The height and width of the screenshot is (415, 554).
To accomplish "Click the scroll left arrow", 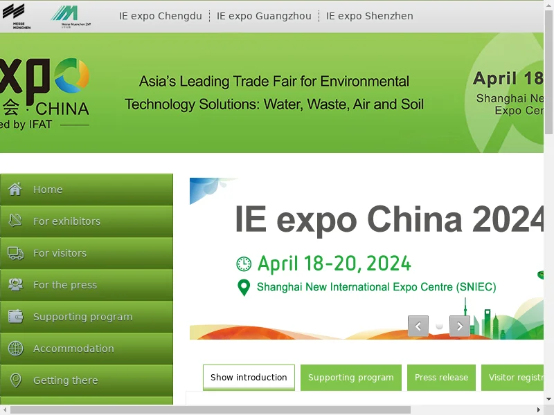I will coord(5,409).
